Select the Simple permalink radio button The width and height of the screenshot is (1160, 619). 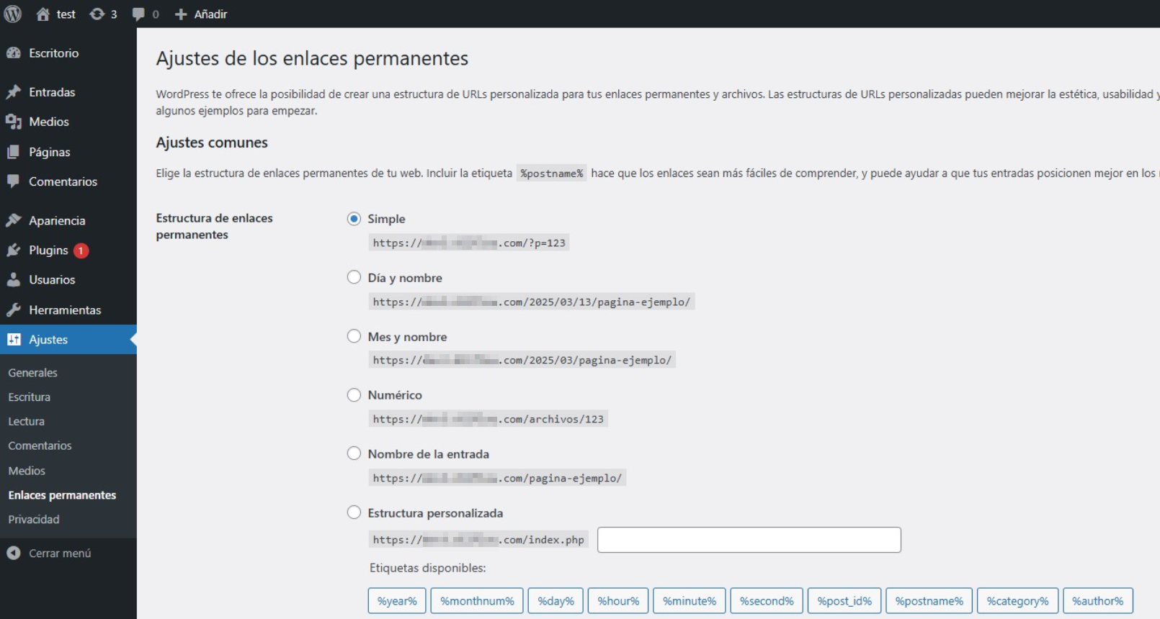pos(354,219)
